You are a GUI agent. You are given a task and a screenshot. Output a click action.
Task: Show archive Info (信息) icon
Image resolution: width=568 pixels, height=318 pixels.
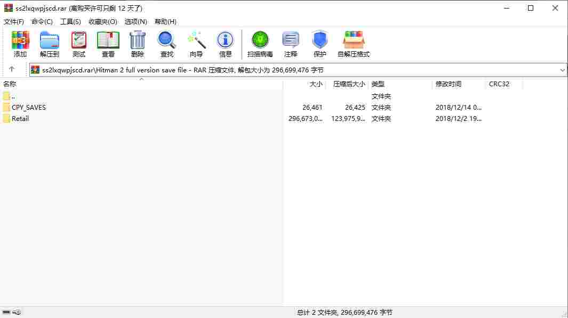(225, 44)
